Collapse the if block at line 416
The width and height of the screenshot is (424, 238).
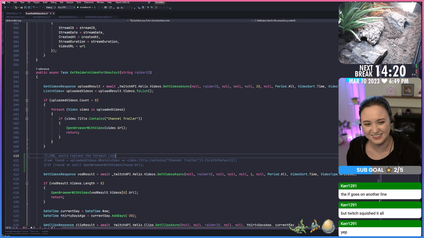coord(27,183)
